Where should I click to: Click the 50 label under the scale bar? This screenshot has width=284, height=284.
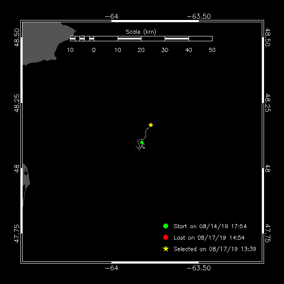(212, 50)
